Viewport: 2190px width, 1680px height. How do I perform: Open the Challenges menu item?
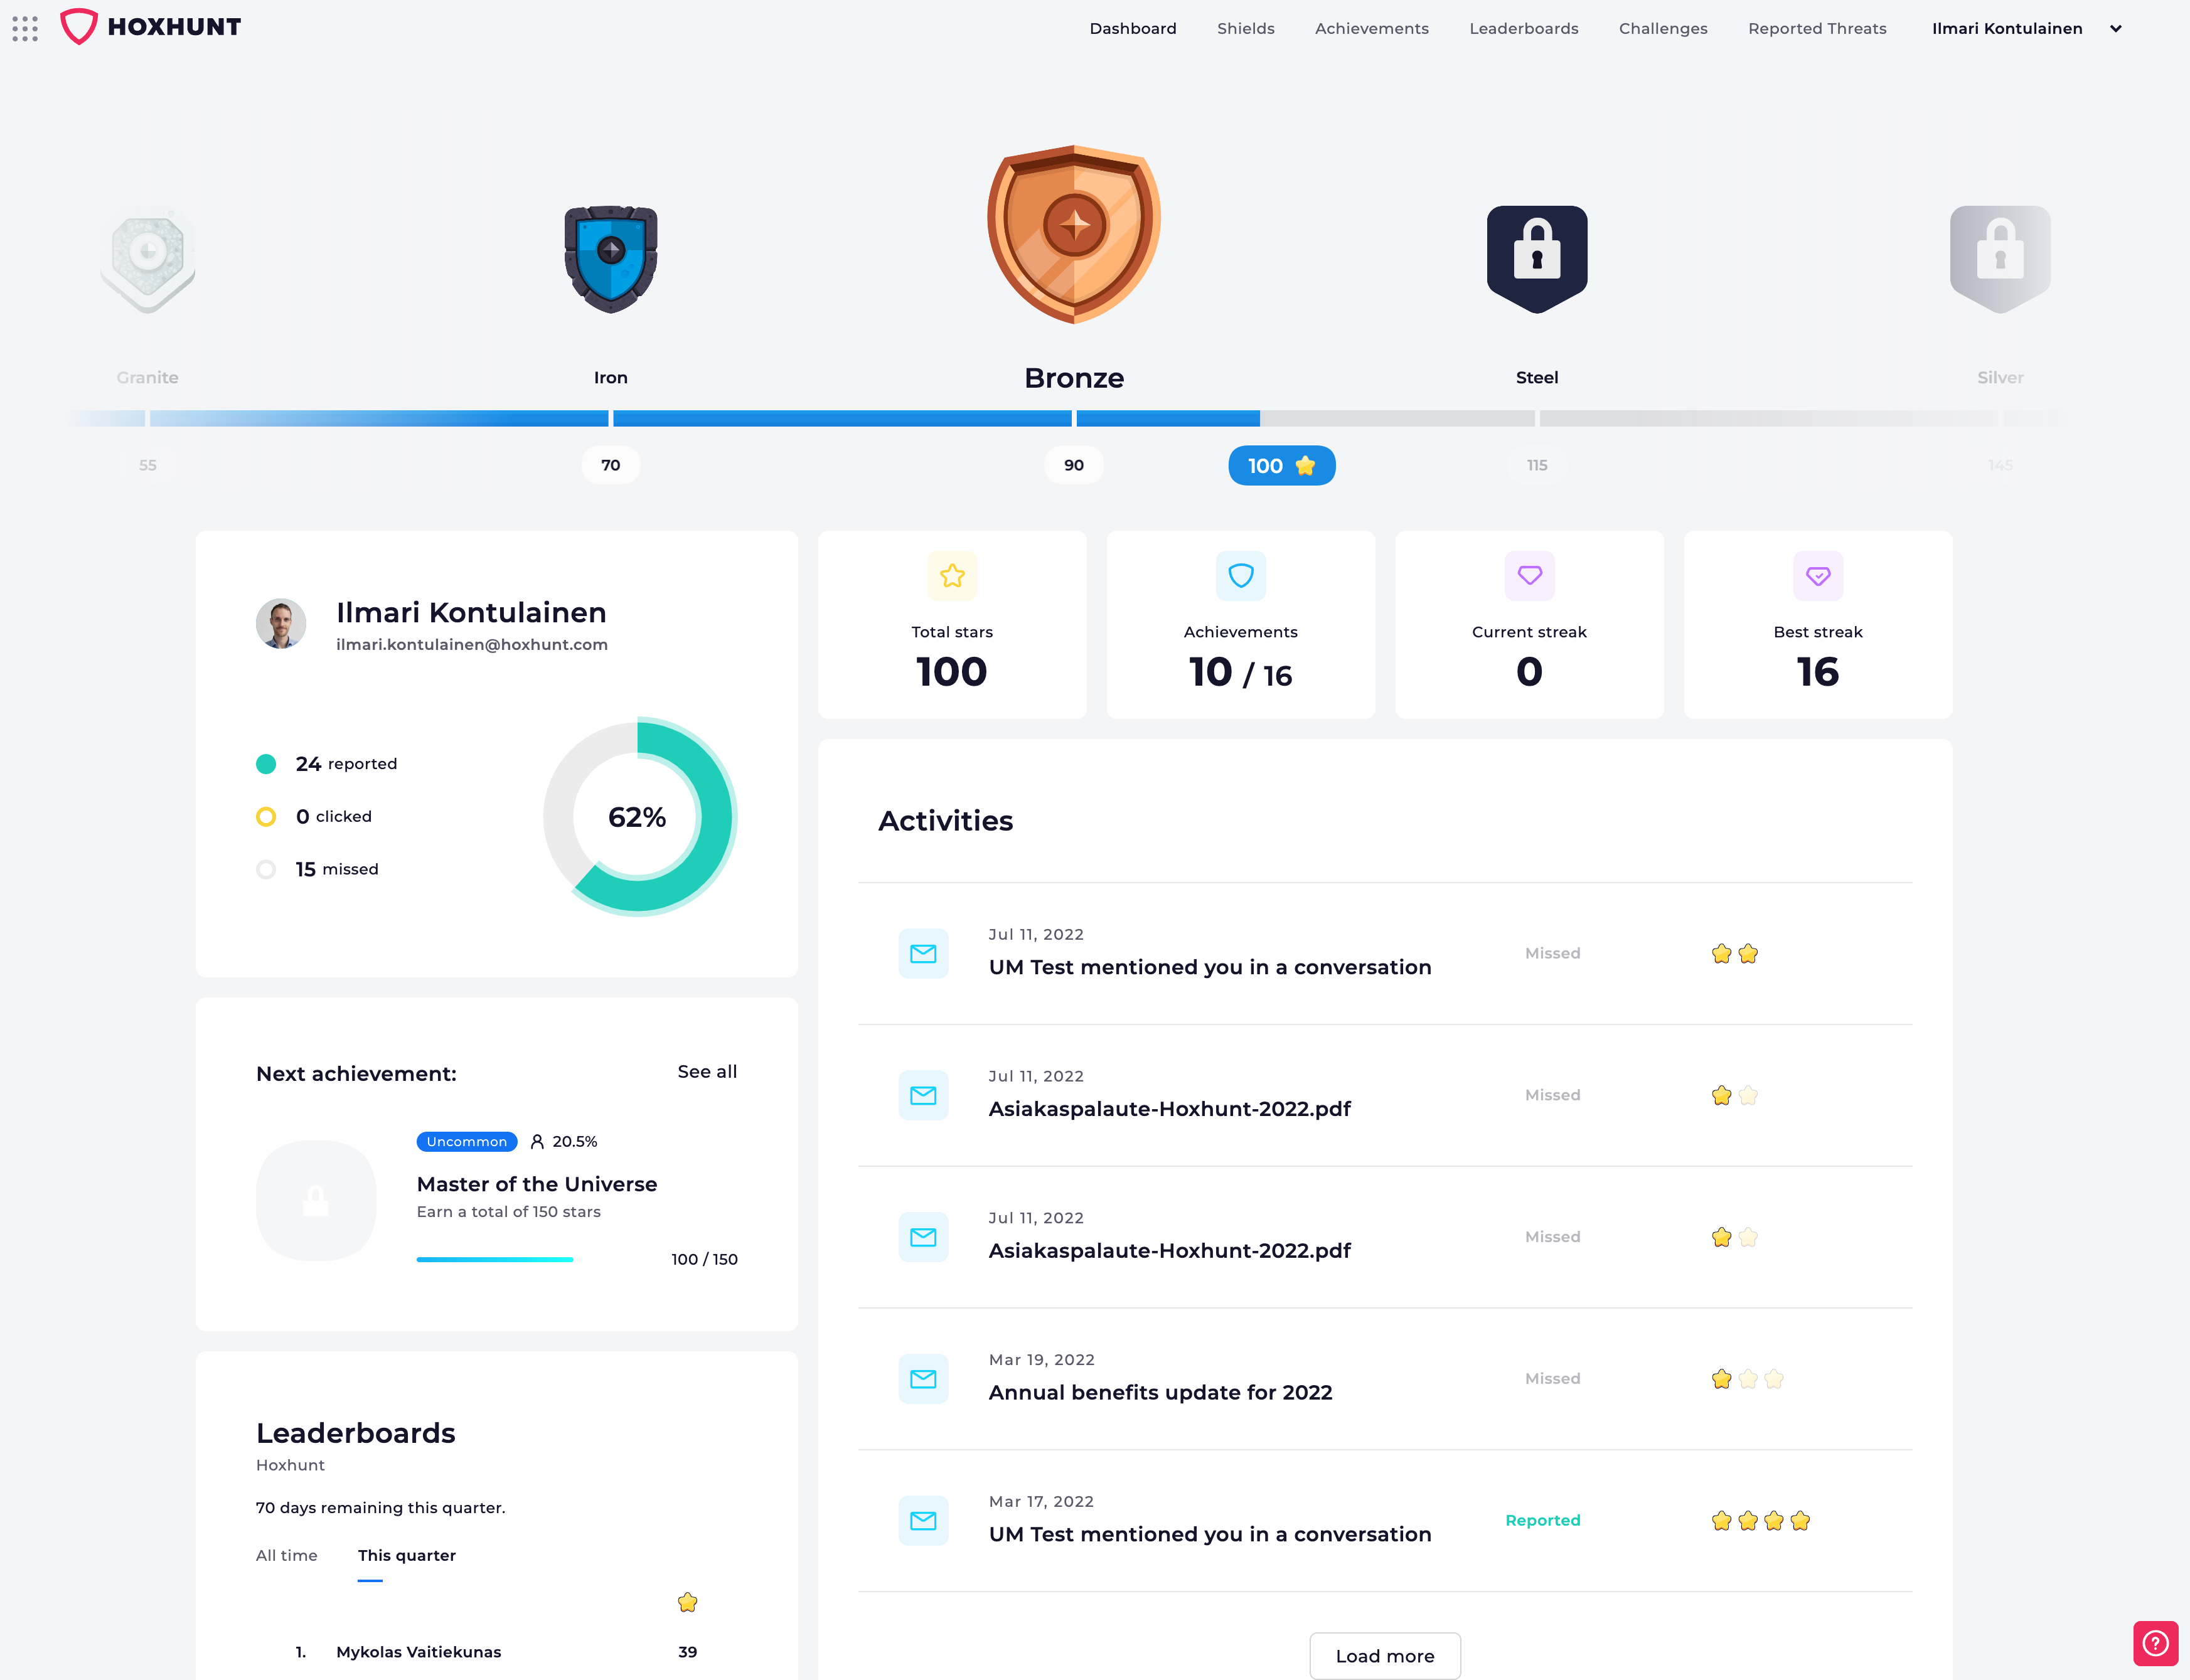1663,28
